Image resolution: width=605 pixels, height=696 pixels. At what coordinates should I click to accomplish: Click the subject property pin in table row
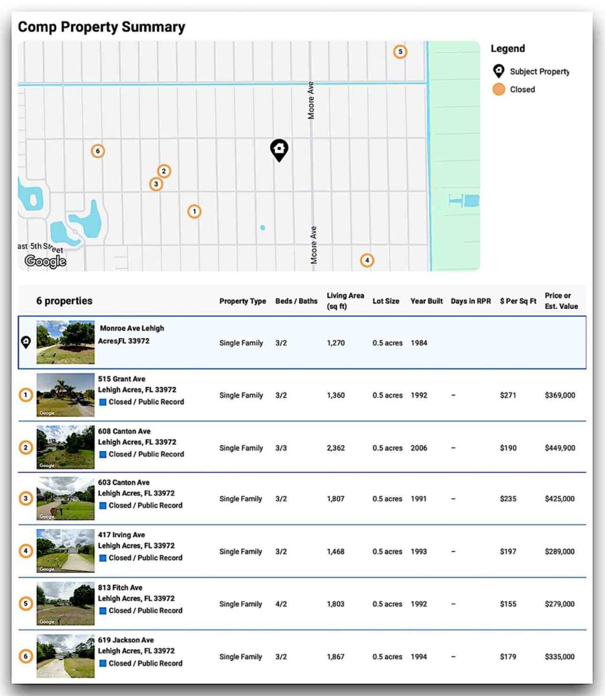coord(25,342)
